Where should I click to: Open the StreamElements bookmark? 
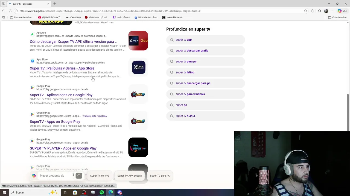point(174,17)
